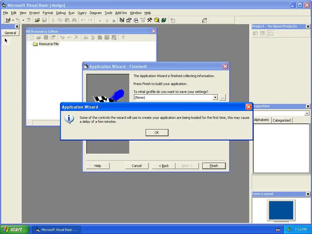Click the Copy toolbar icon

click(60, 20)
